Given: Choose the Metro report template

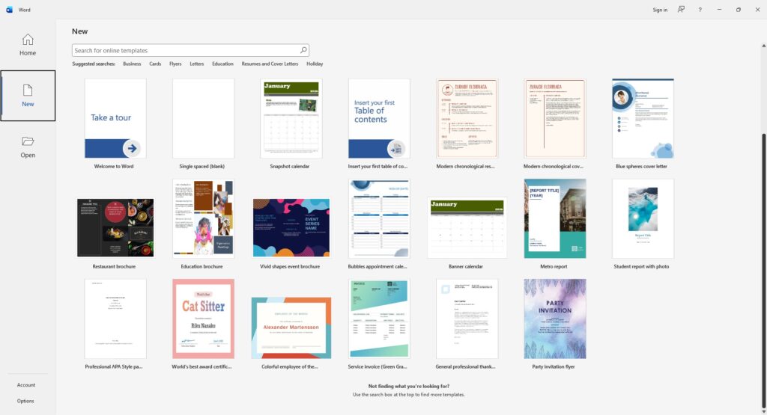Looking at the screenshot, I should [555, 218].
